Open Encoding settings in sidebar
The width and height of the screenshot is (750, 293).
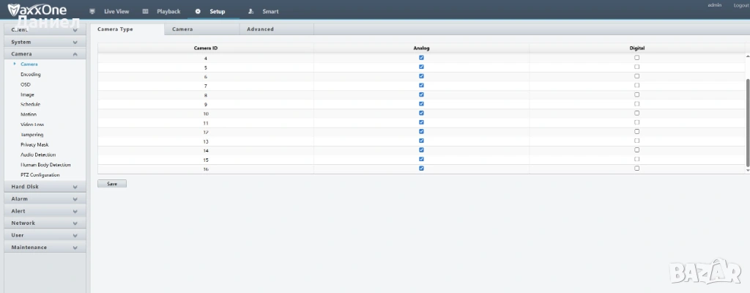pos(31,75)
